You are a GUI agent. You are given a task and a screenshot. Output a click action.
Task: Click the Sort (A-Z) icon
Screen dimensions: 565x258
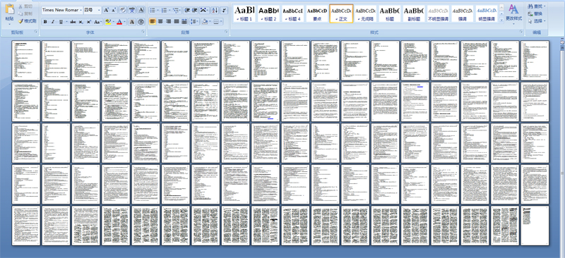215,10
